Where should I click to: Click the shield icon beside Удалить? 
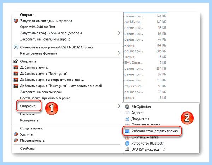point(16,134)
